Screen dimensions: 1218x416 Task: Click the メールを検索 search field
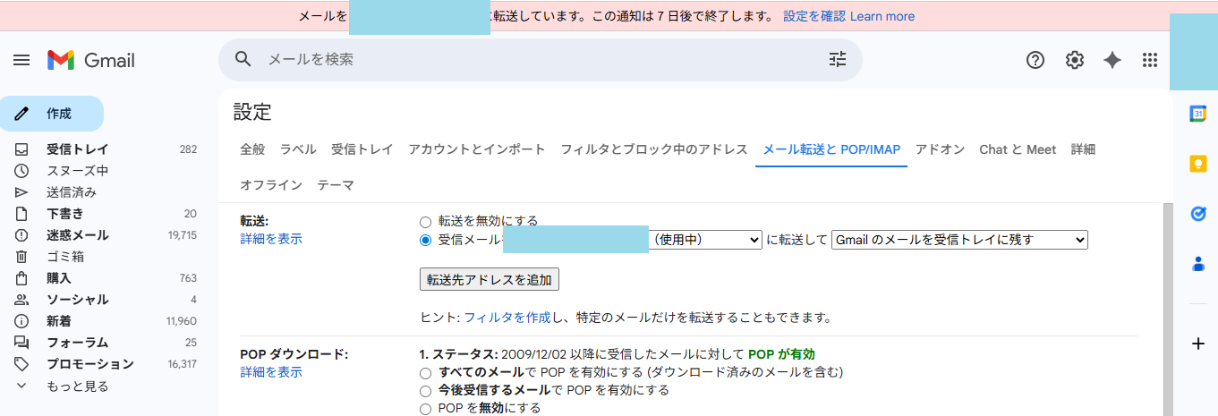click(537, 60)
